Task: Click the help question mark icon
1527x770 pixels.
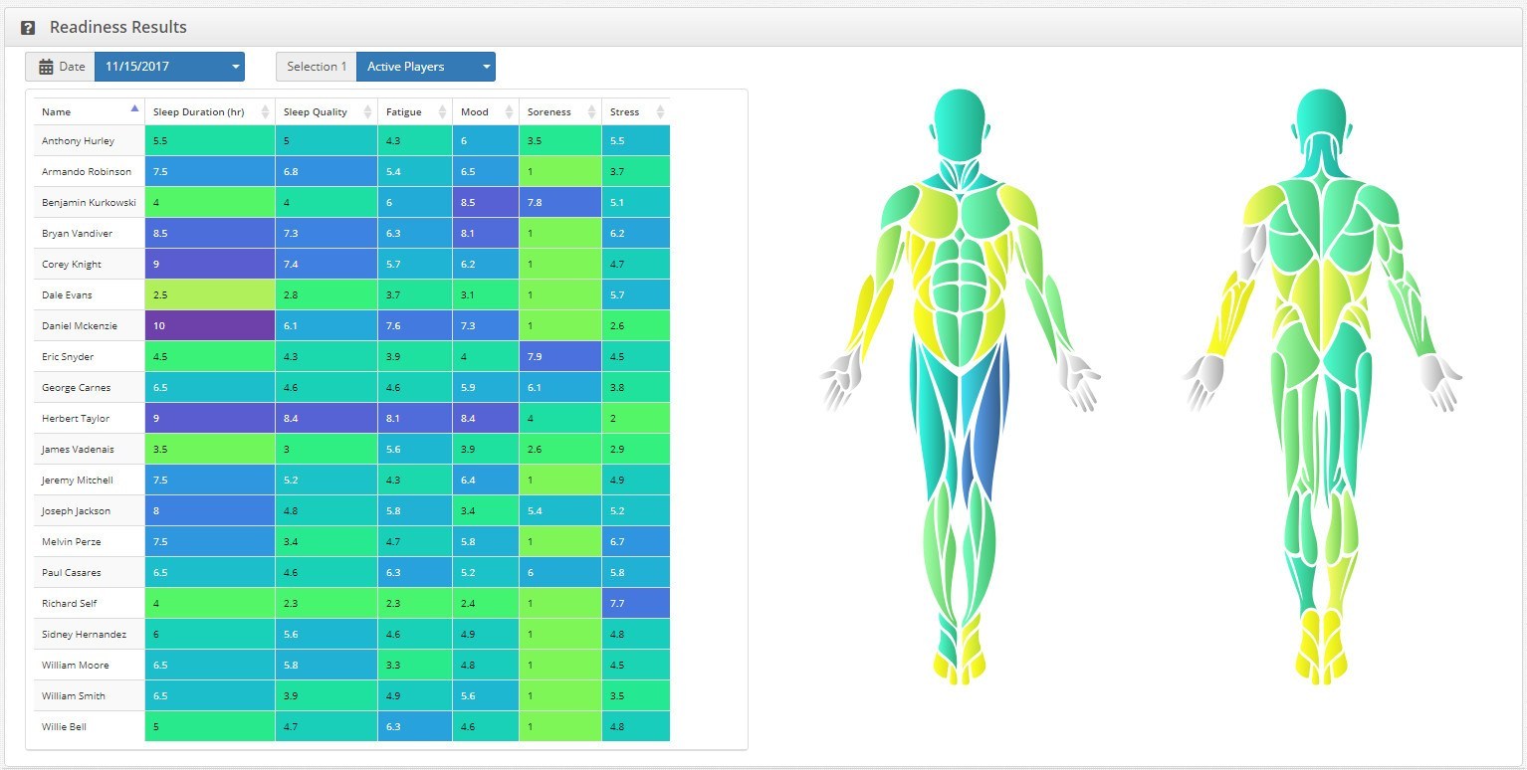Action: coord(28,28)
